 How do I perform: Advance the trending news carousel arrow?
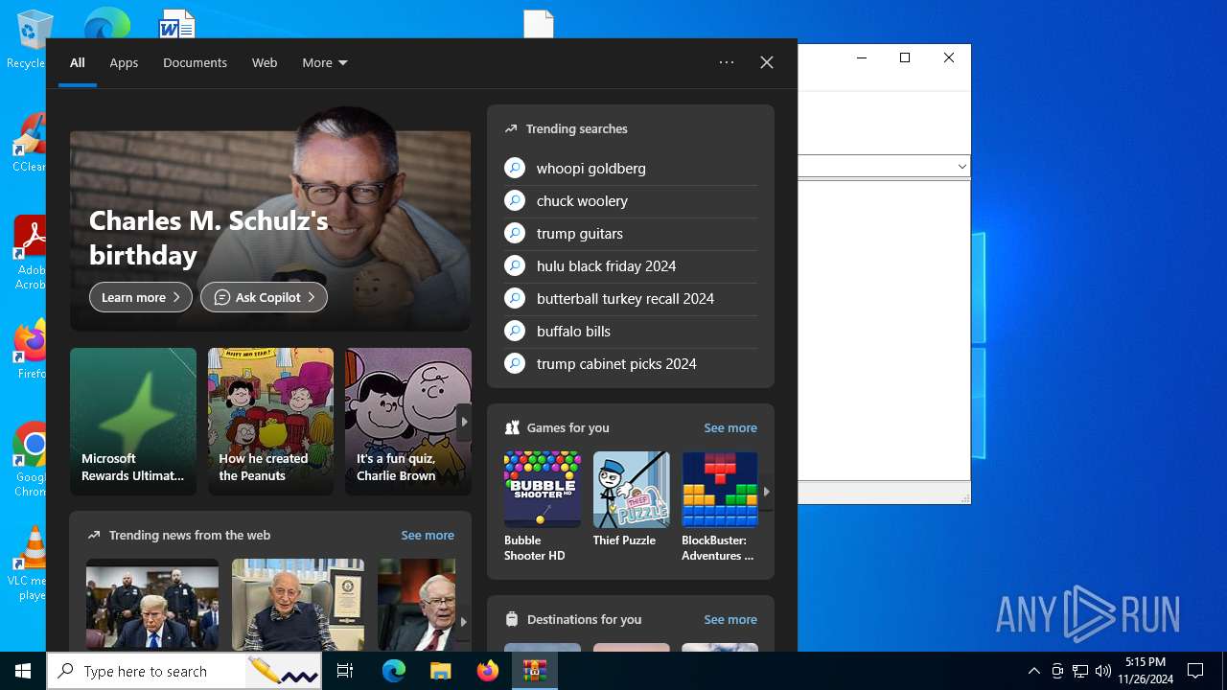pyautogui.click(x=464, y=621)
